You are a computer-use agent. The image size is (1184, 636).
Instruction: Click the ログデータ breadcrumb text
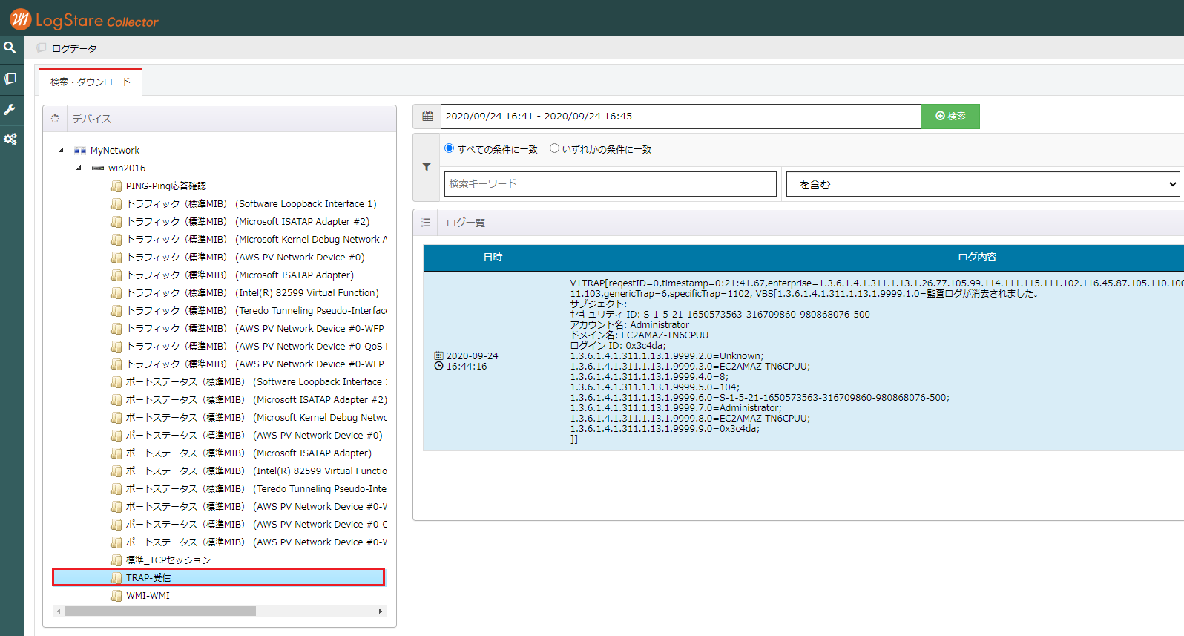click(74, 48)
